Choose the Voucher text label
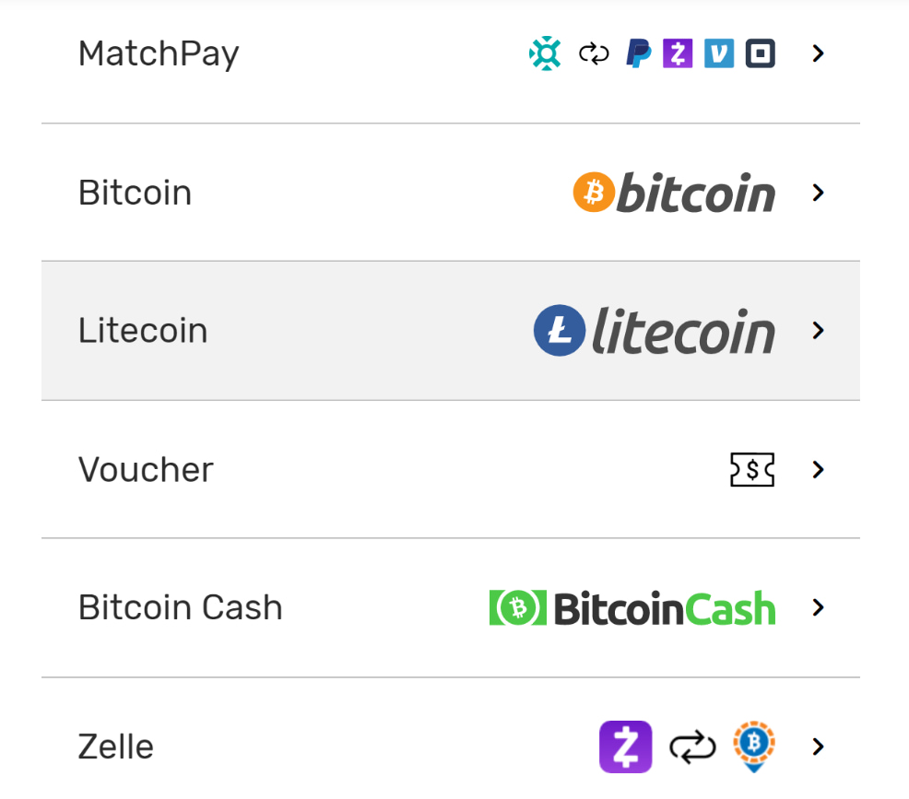909x799 pixels. pyautogui.click(x=146, y=469)
